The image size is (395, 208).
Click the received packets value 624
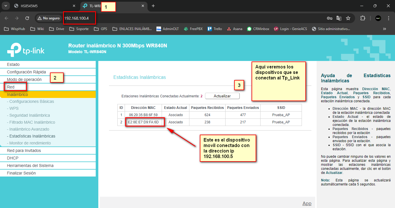(x=207, y=115)
